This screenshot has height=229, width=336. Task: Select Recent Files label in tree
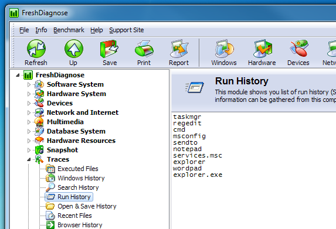[75, 216]
